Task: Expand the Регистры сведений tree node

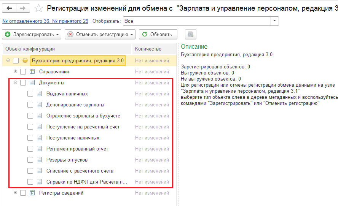Action: pyautogui.click(x=15, y=192)
